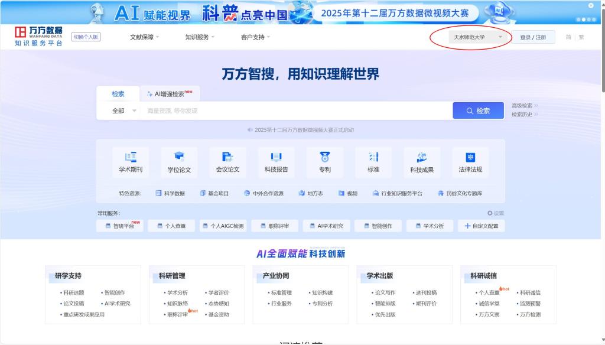Expand the 知识服务 menu
Image resolution: width=605 pixels, height=345 pixels.
point(200,37)
